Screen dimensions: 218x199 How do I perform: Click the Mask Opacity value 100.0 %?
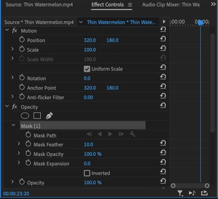(x=93, y=154)
